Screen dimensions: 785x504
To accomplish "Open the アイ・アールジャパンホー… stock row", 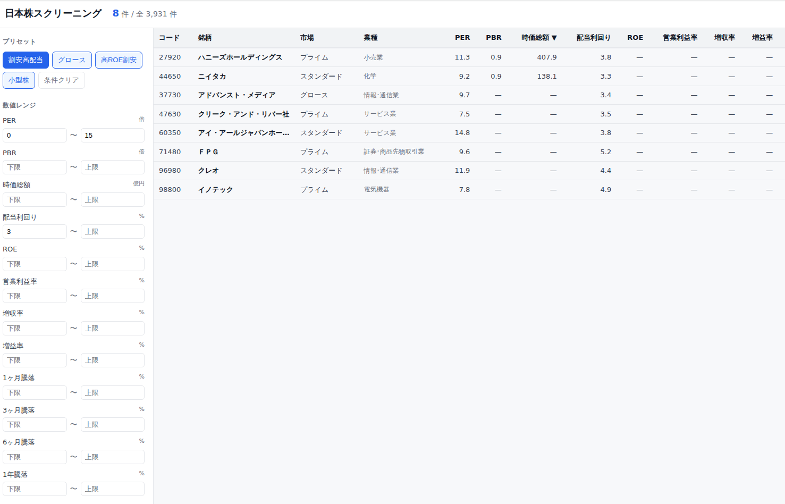I will coord(469,133).
